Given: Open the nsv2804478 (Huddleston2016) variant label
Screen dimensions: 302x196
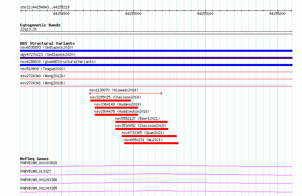Looking at the screenshot, I should pos(122,111).
